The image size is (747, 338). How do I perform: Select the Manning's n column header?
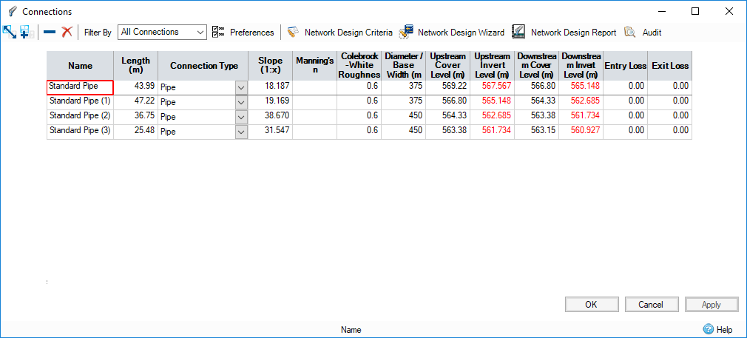tap(315, 66)
